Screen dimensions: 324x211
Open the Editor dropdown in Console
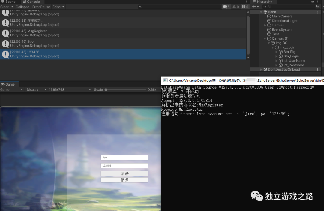(58, 7)
